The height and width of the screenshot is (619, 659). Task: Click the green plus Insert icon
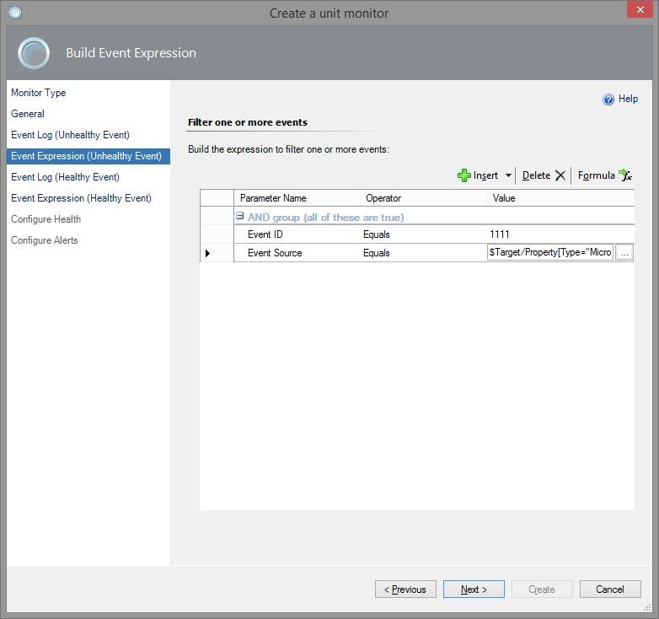tap(463, 175)
